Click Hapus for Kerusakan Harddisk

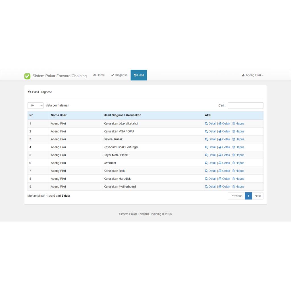click(x=238, y=179)
